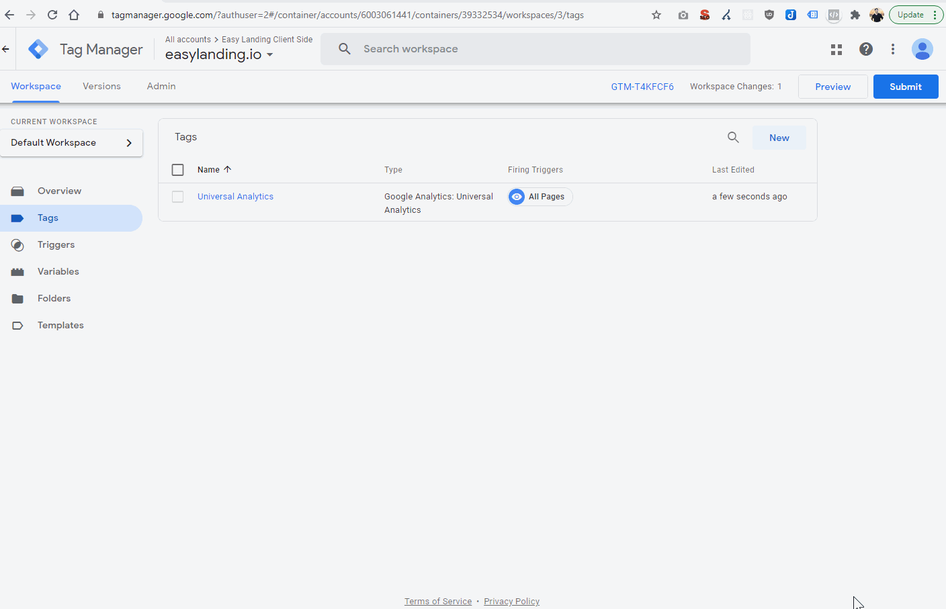The image size is (946, 609).
Task: Click the code-tag extension icon
Action: coord(834,15)
